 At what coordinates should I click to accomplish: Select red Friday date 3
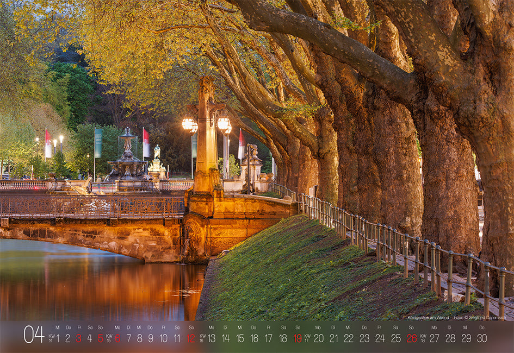tap(78, 338)
